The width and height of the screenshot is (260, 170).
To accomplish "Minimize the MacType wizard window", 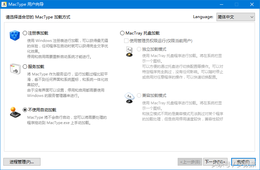I will (221, 4).
